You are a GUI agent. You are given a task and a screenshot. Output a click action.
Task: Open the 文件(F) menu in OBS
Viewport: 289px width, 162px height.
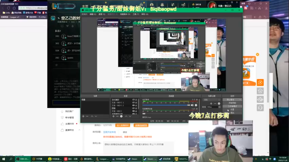(85, 14)
